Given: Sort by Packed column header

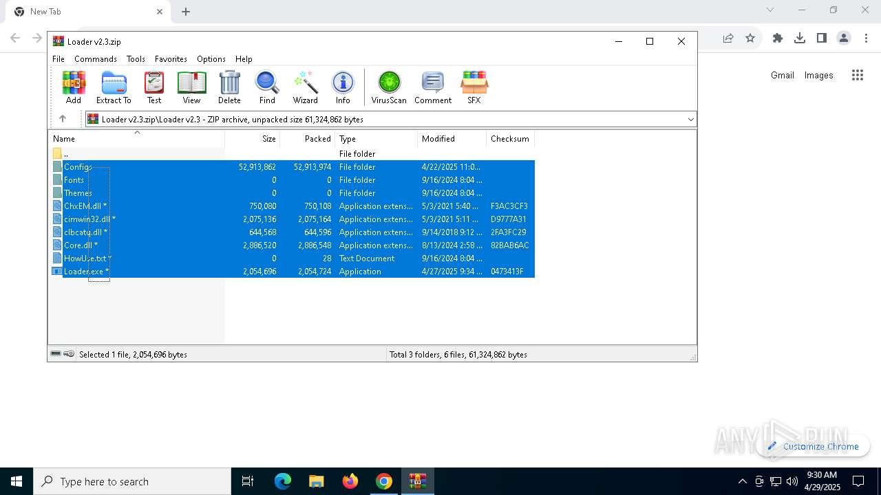Looking at the screenshot, I should click(x=308, y=139).
